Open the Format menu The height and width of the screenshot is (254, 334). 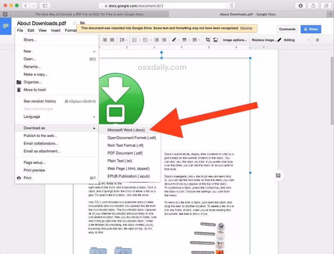point(71,30)
